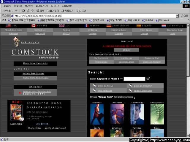Select the España flag

tap(139, 26)
